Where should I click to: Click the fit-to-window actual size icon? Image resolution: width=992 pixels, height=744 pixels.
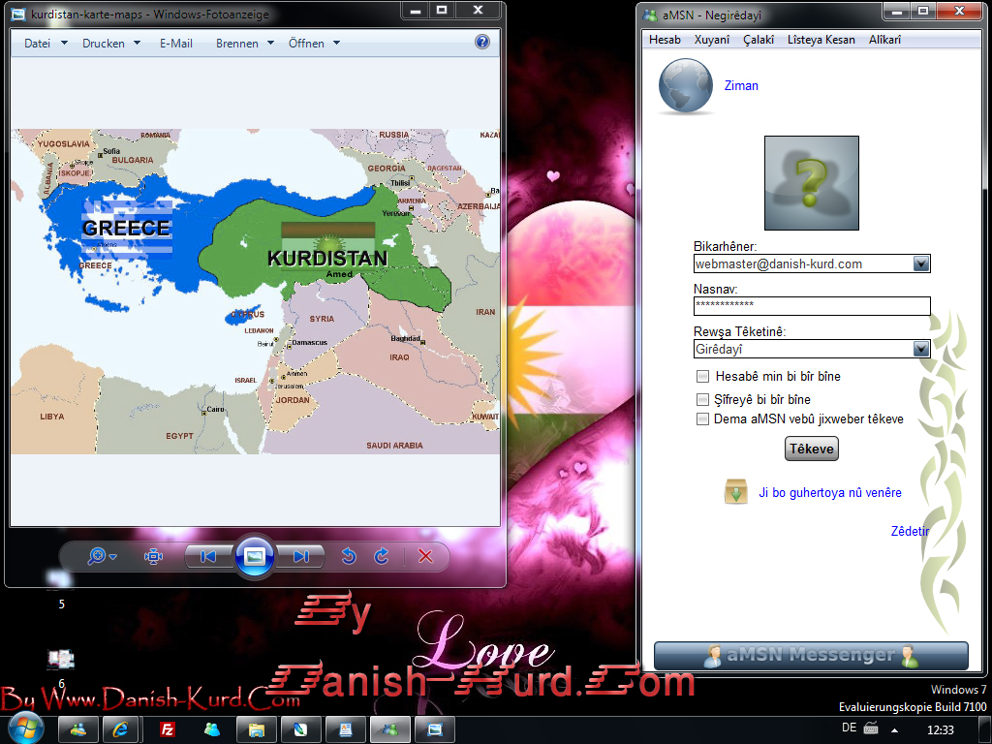[153, 556]
